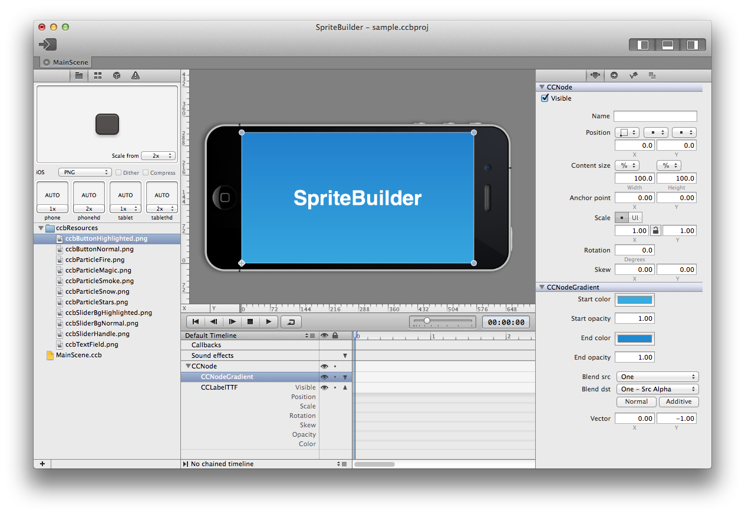Open the item properties inspector icon tab

coord(595,75)
